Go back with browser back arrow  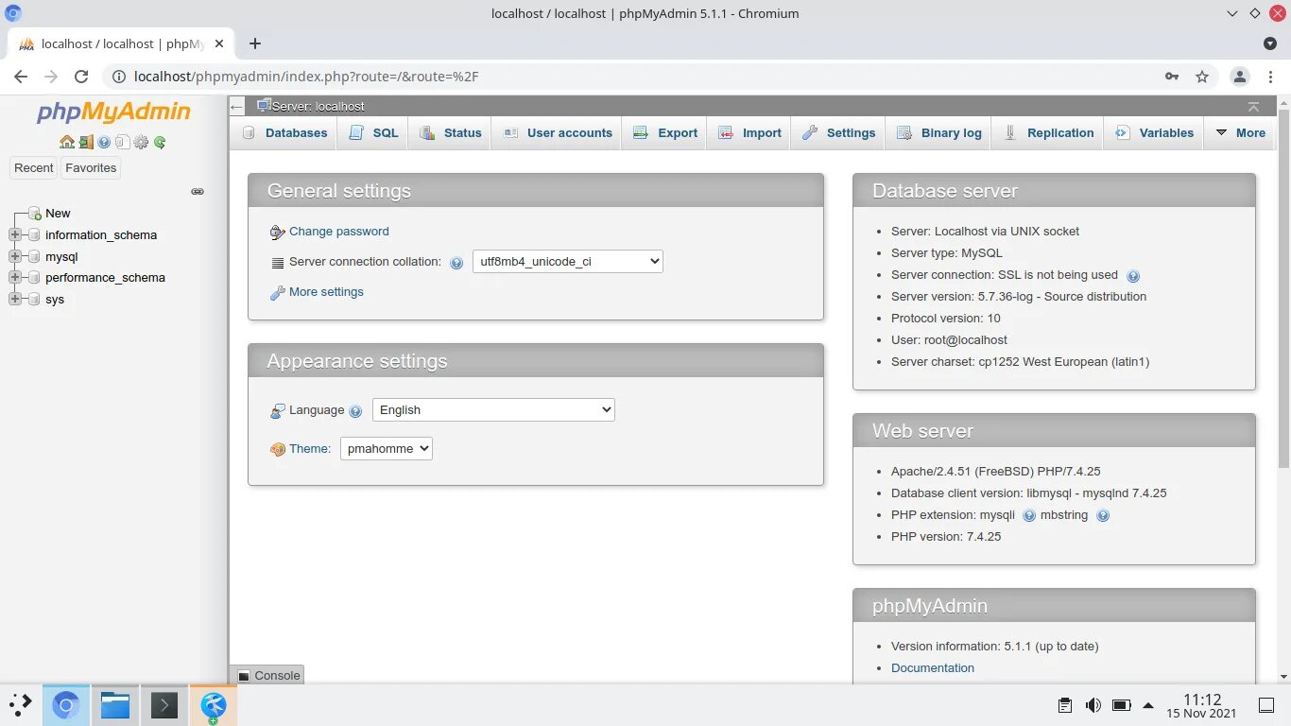coord(21,77)
